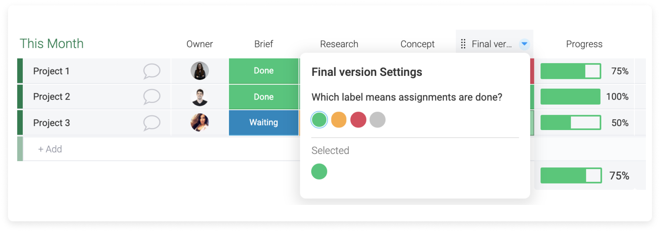Open Project 1 Brief status Done cell

click(x=264, y=71)
